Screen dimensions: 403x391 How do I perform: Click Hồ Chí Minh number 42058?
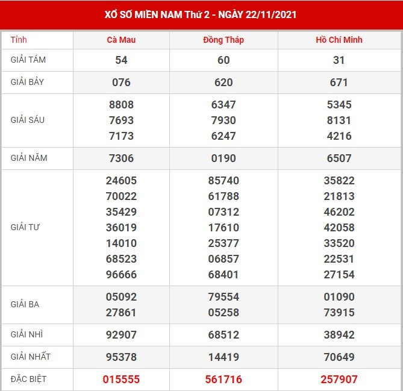click(339, 228)
